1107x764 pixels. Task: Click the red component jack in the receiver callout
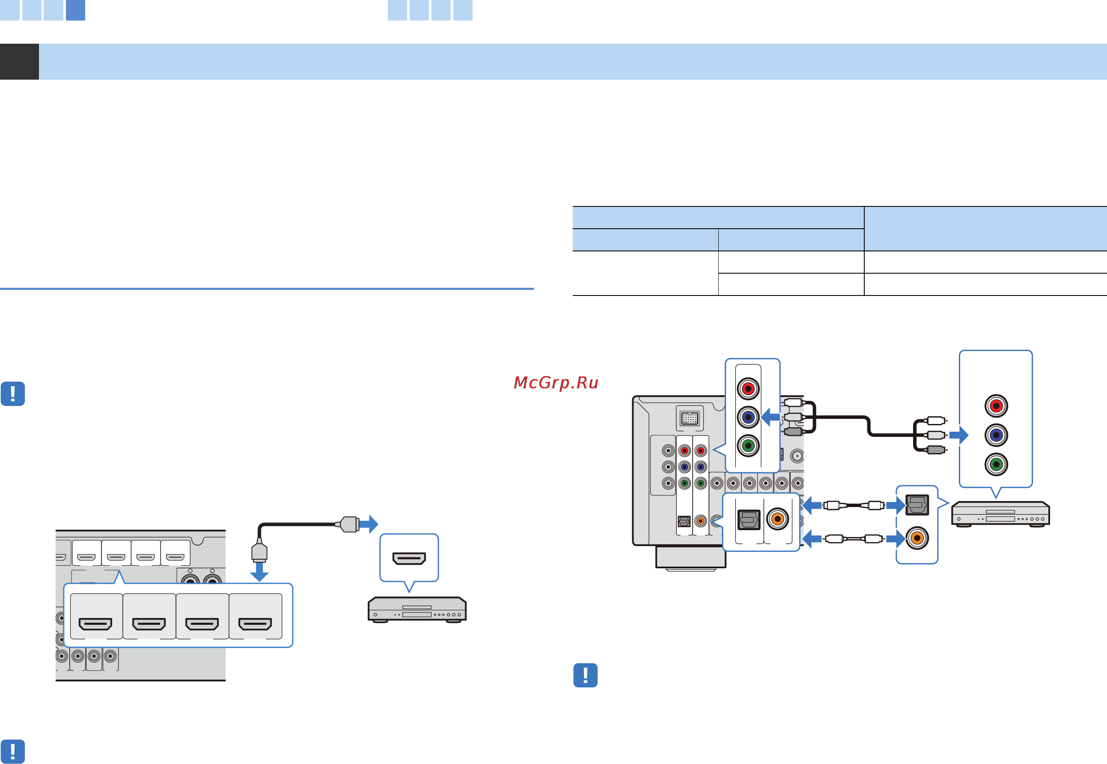point(748,389)
